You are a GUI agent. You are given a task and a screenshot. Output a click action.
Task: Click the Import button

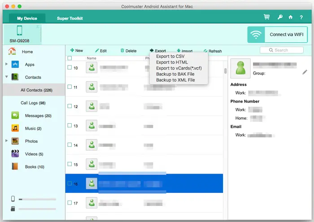click(184, 51)
